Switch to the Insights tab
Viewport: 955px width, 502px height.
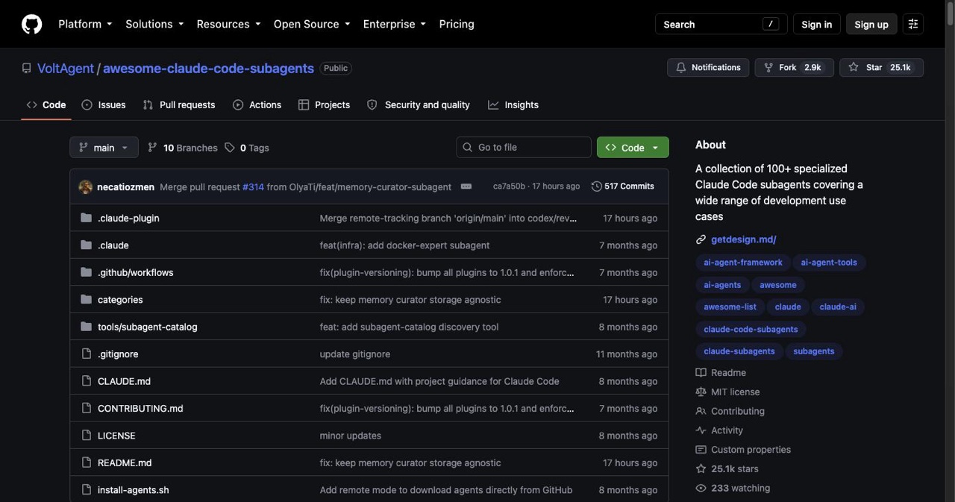tap(513, 105)
